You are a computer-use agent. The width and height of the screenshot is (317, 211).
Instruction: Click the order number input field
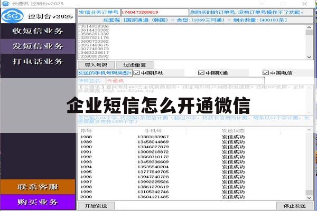[x=155, y=12]
